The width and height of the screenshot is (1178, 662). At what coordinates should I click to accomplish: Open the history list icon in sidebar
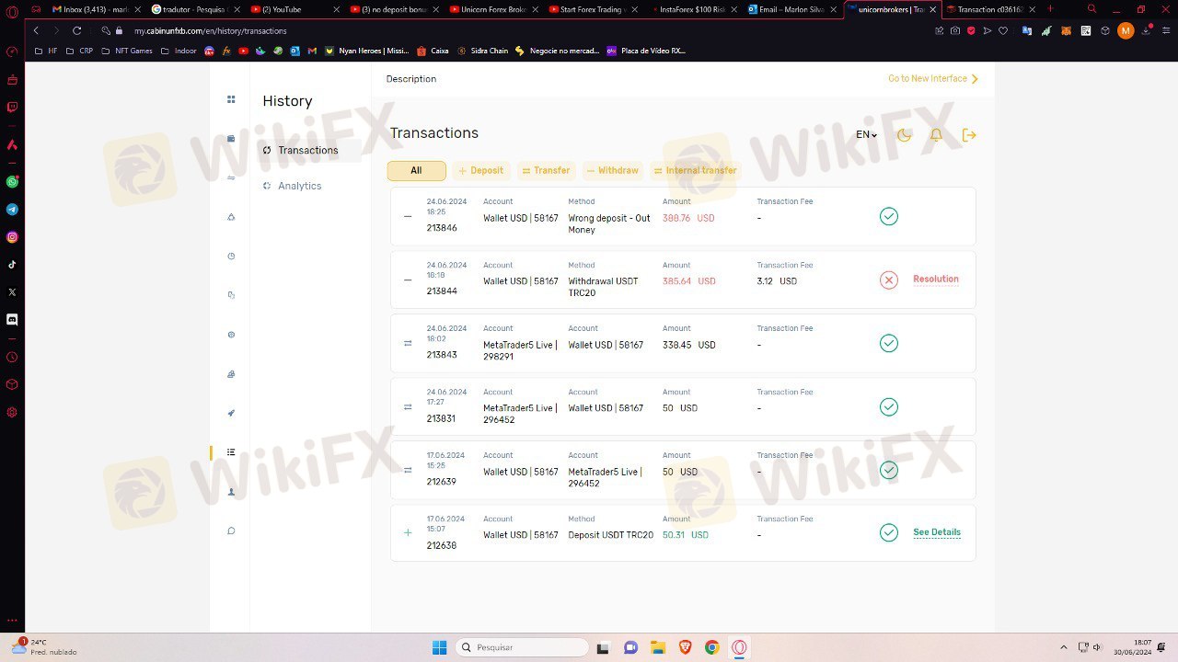click(x=231, y=452)
